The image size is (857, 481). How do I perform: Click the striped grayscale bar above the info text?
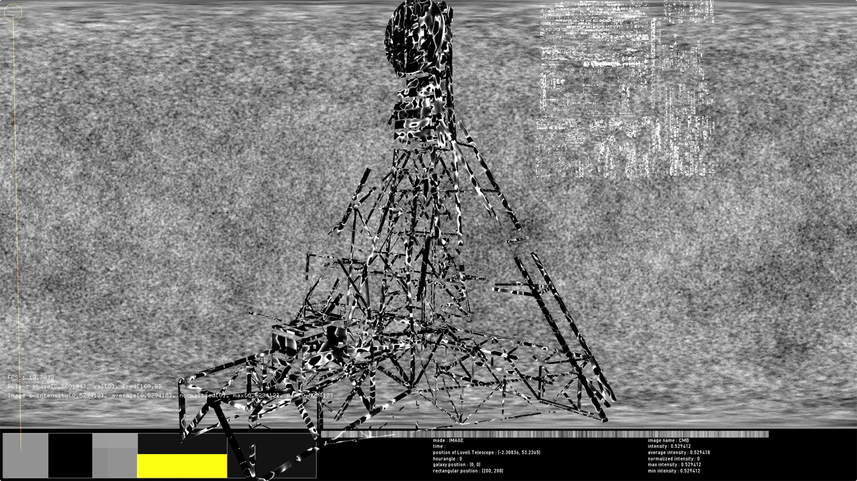click(x=545, y=434)
